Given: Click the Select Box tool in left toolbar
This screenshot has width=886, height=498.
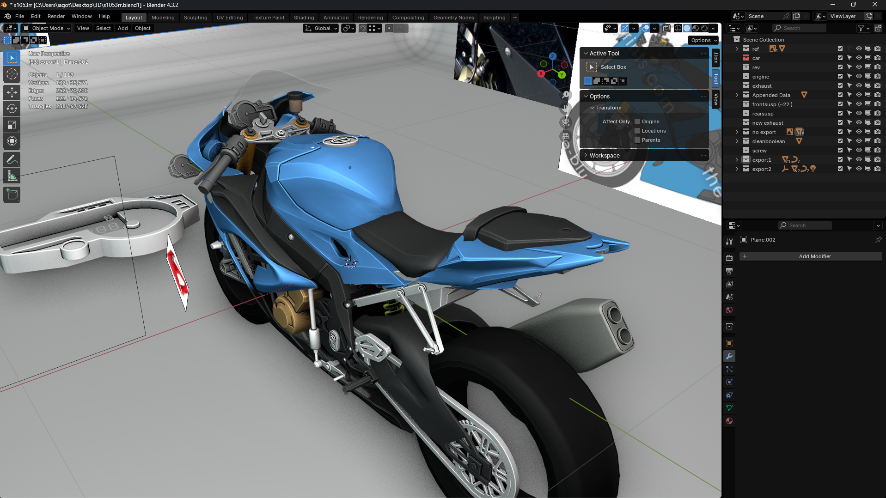Looking at the screenshot, I should pyautogui.click(x=12, y=58).
